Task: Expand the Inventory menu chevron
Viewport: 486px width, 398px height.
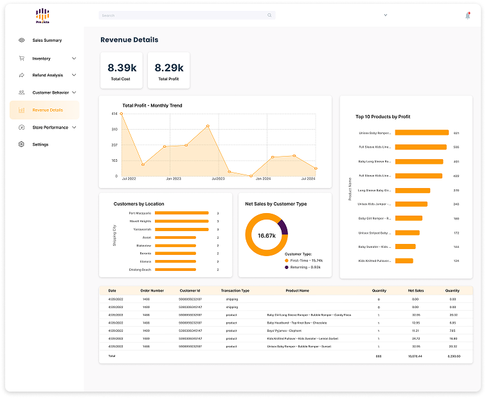Action: point(74,58)
